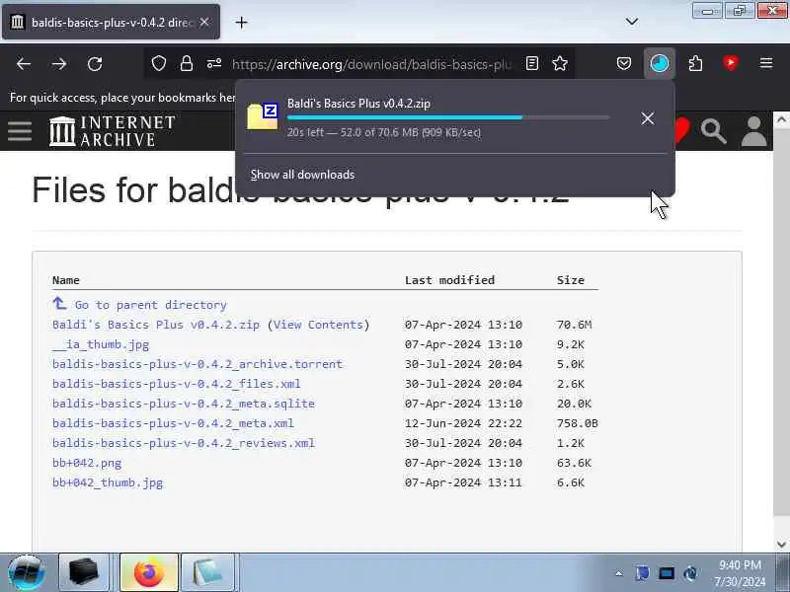Open View Contents of the zip
The height and width of the screenshot is (592, 790).
[x=318, y=325]
